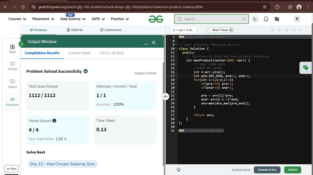The width and height of the screenshot is (313, 175).
Task: Switch to the Submissions tab
Action: coord(111,30)
